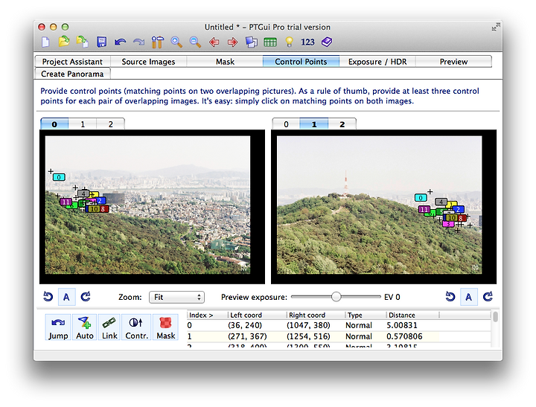536x407 pixels.
Task: Sort the table by the Distance header
Action: [x=412, y=315]
